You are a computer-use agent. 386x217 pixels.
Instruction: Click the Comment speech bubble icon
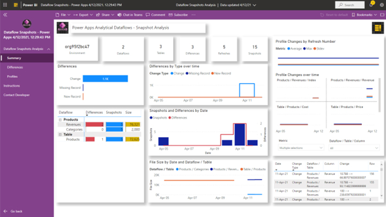coord(148,15)
